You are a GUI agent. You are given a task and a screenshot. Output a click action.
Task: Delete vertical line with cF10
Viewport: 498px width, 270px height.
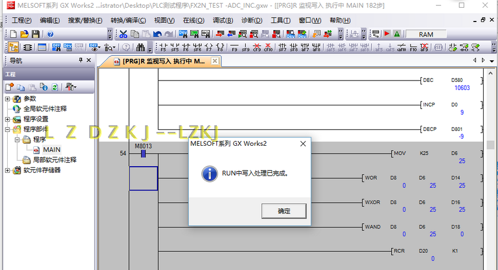coord(268,47)
